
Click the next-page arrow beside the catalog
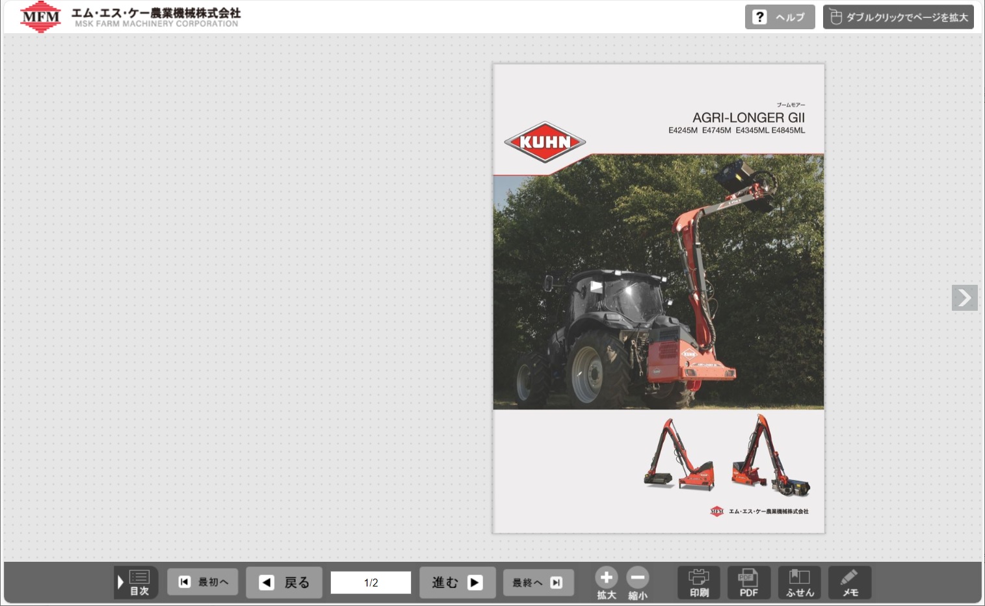[965, 298]
